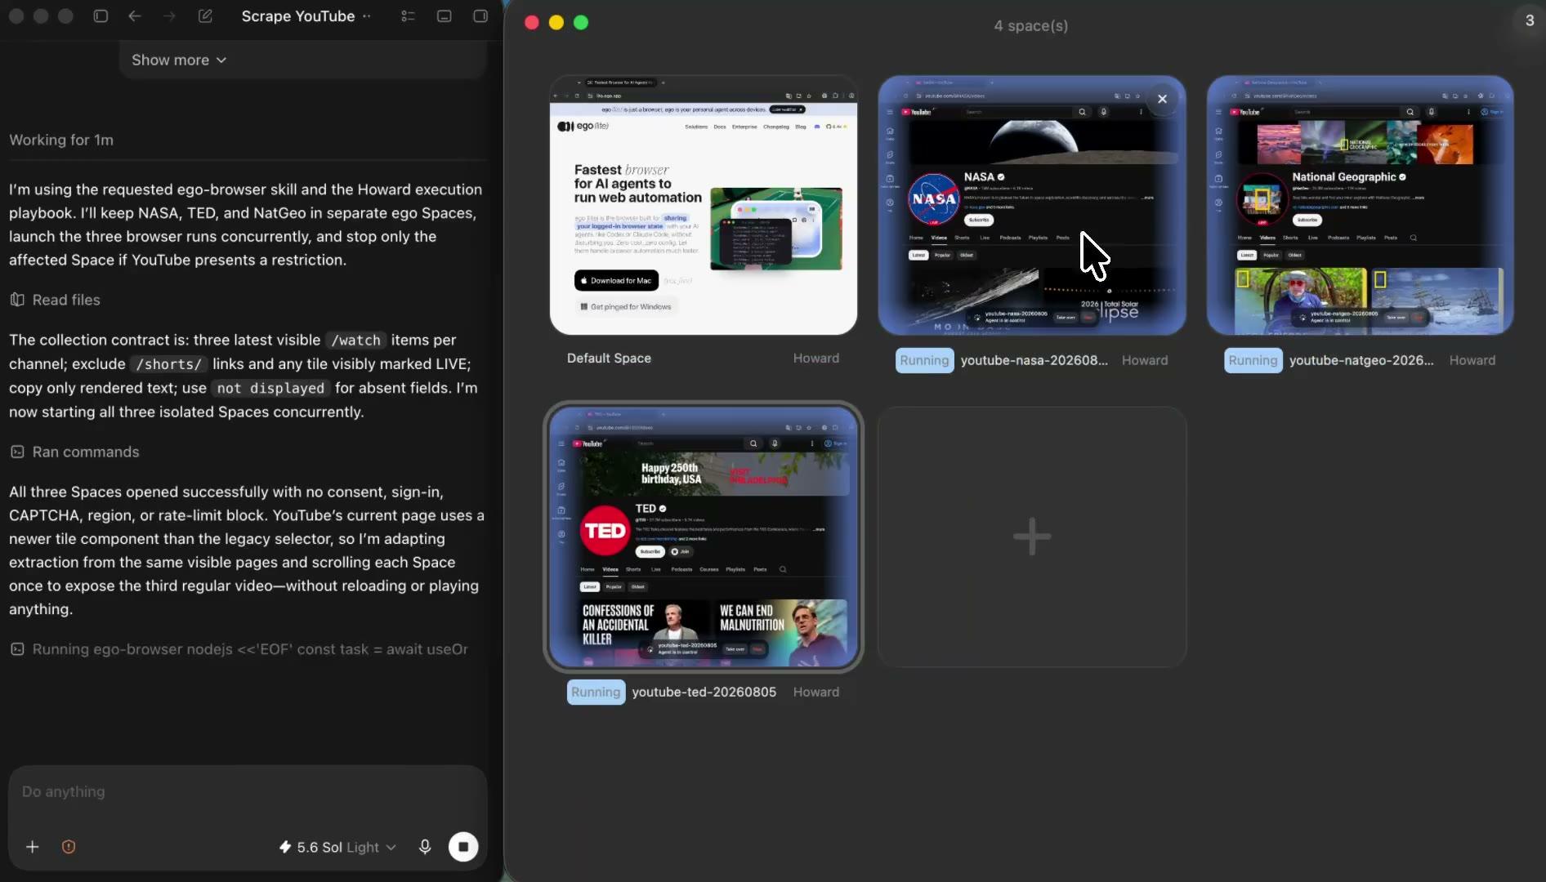The width and height of the screenshot is (1546, 882).
Task: Start a new chat with the compose icon
Action: pos(205,16)
